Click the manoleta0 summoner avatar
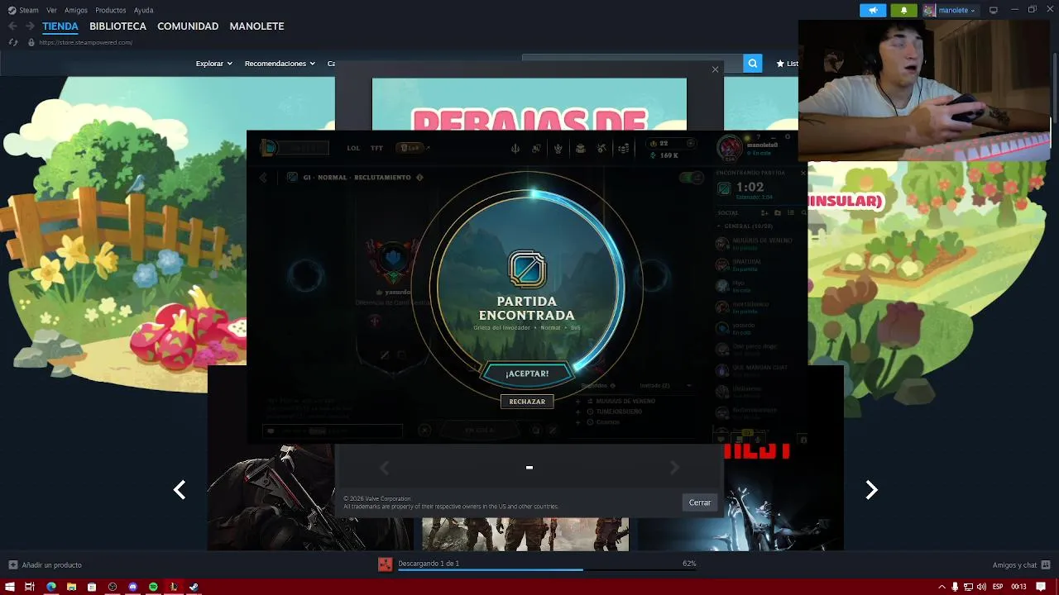This screenshot has width=1059, height=595. [730, 149]
